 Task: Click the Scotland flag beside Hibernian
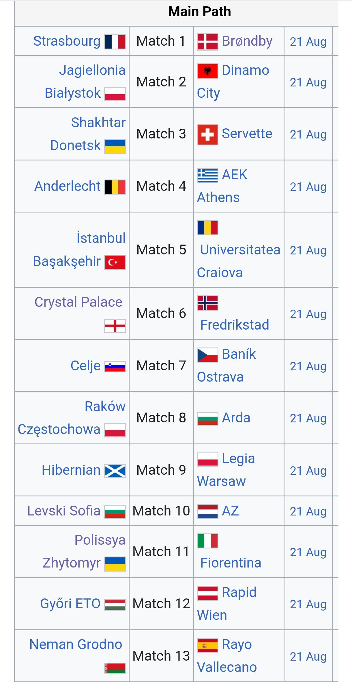115,471
